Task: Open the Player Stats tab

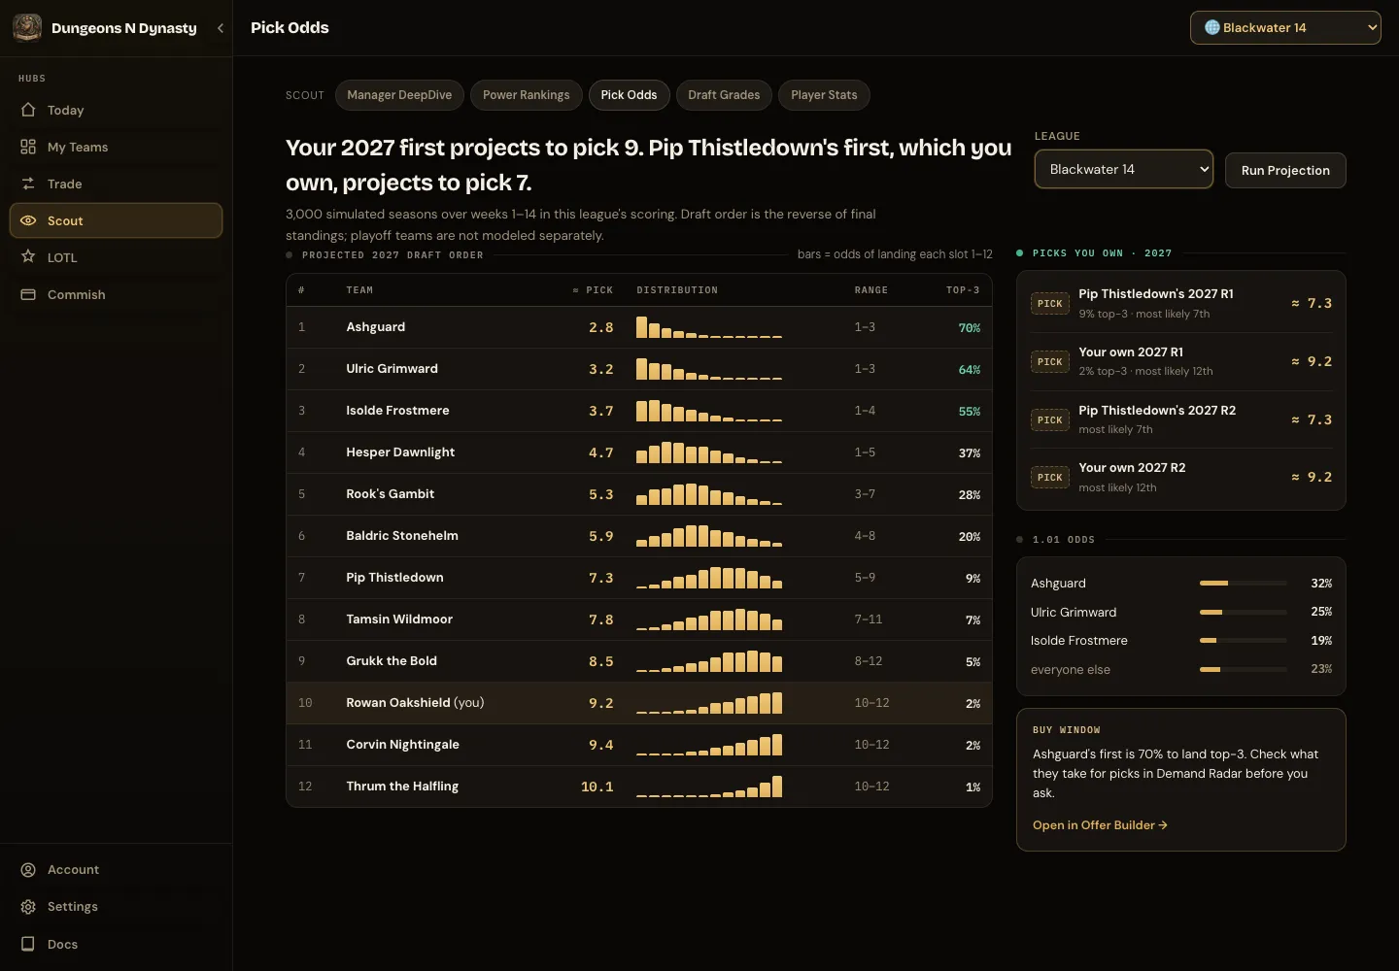Action: [x=824, y=95]
